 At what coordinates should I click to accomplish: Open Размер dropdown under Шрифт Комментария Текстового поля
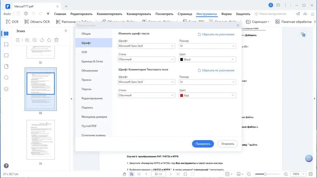click(x=207, y=82)
